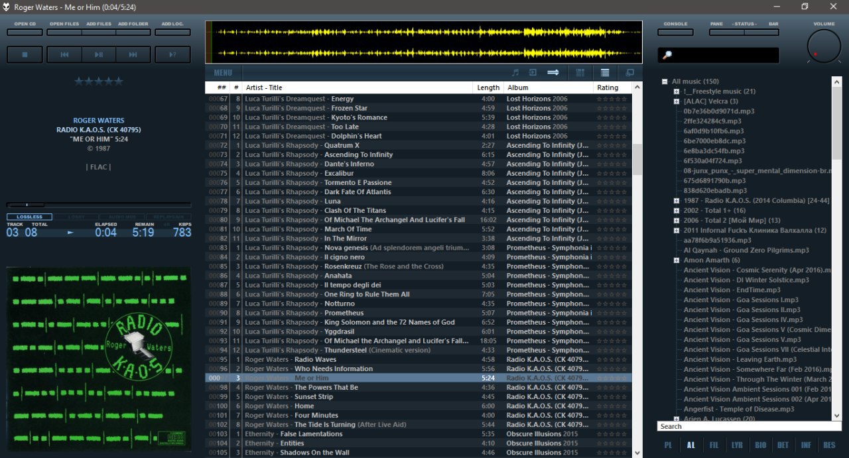849x458 pixels.
Task: Click the music note icon in playlist toolbar
Action: pyautogui.click(x=515, y=73)
